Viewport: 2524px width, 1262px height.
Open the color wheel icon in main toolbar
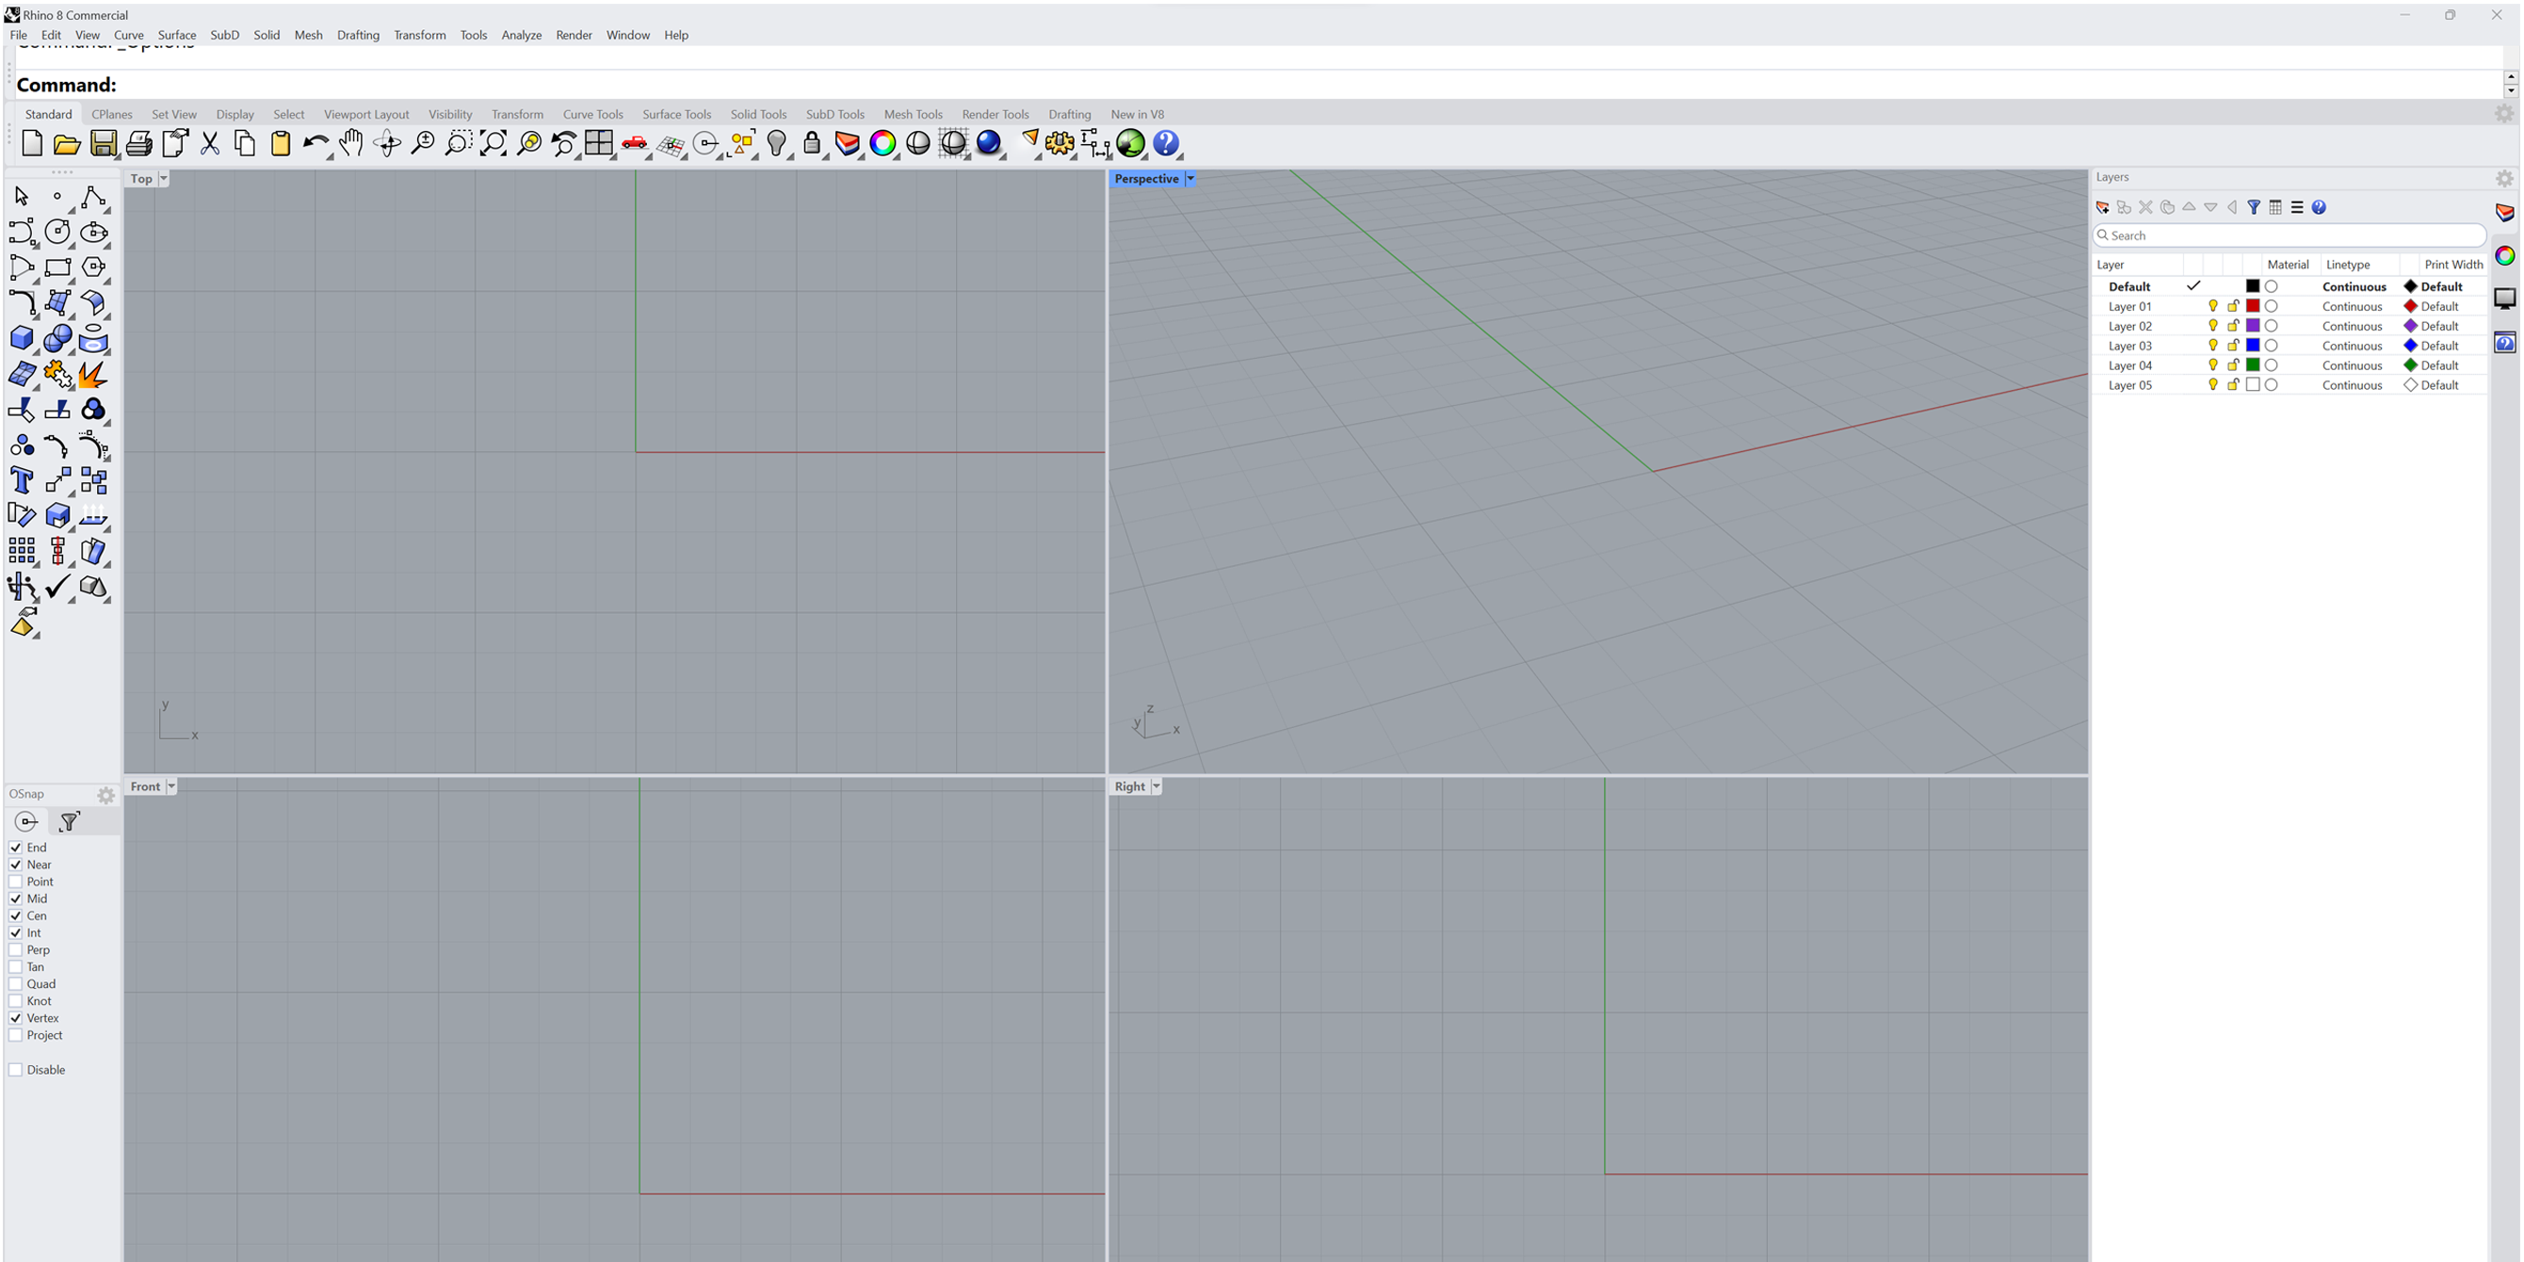[x=882, y=144]
